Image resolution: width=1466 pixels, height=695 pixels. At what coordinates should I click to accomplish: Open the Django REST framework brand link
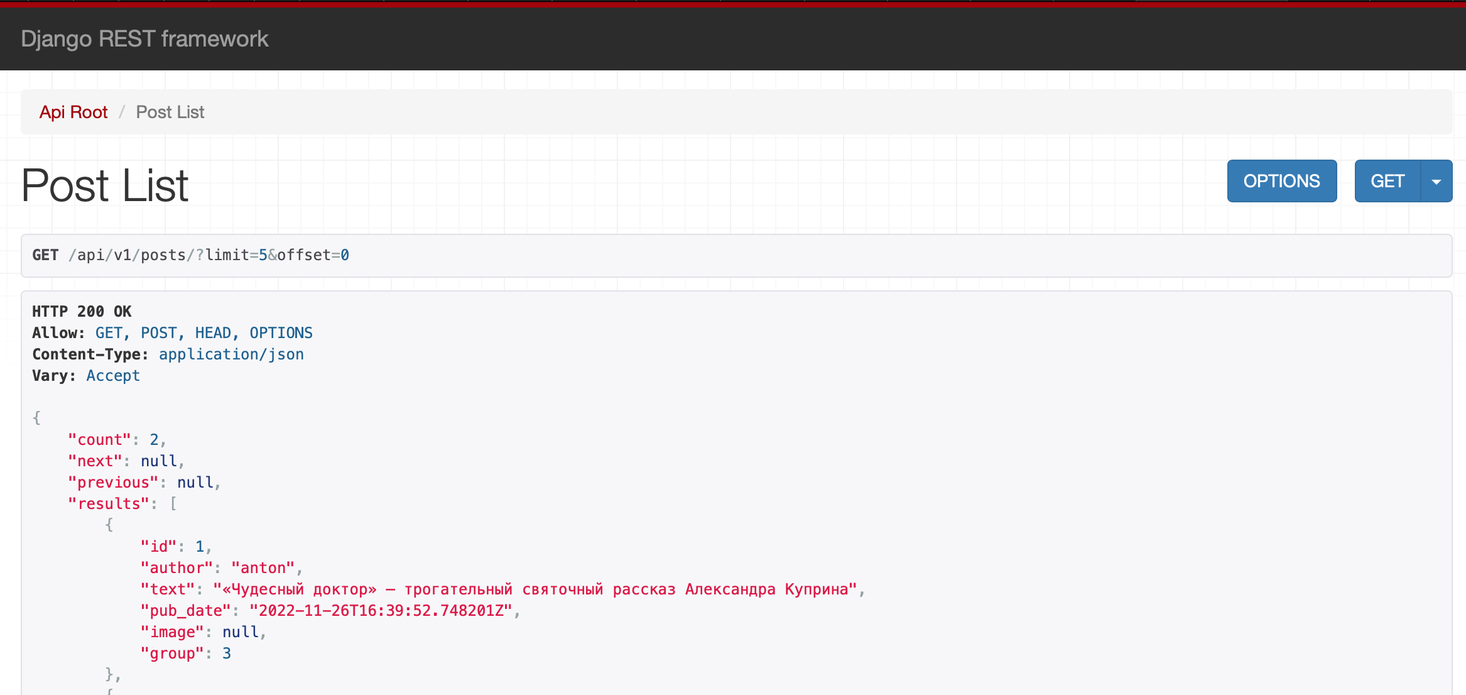click(144, 39)
